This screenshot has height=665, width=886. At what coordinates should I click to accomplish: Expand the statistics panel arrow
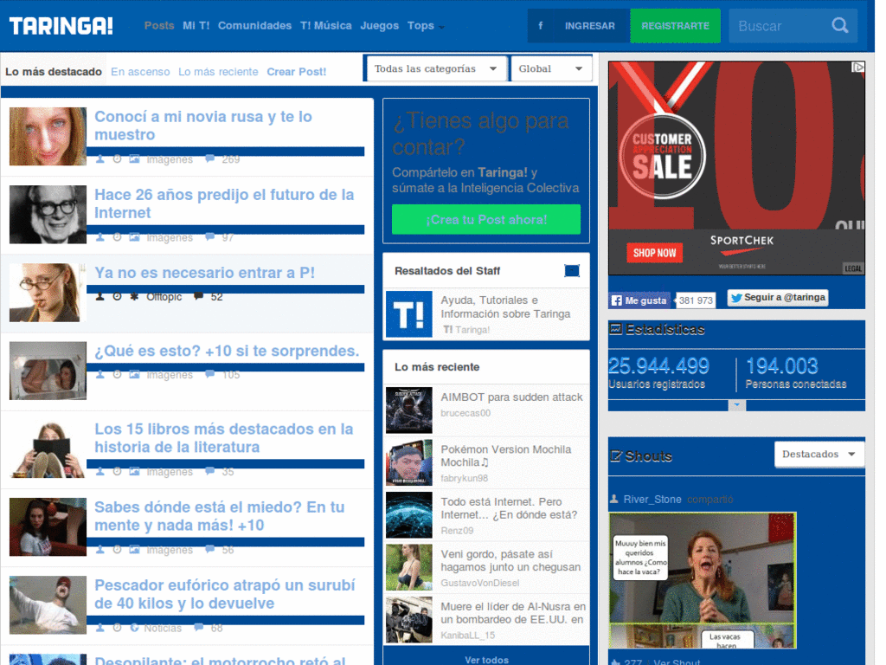coord(736,405)
